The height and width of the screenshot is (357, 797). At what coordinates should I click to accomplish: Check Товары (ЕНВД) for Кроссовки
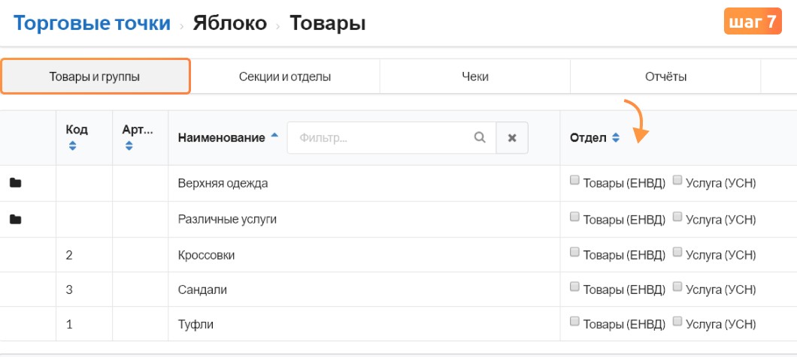pyautogui.click(x=574, y=251)
